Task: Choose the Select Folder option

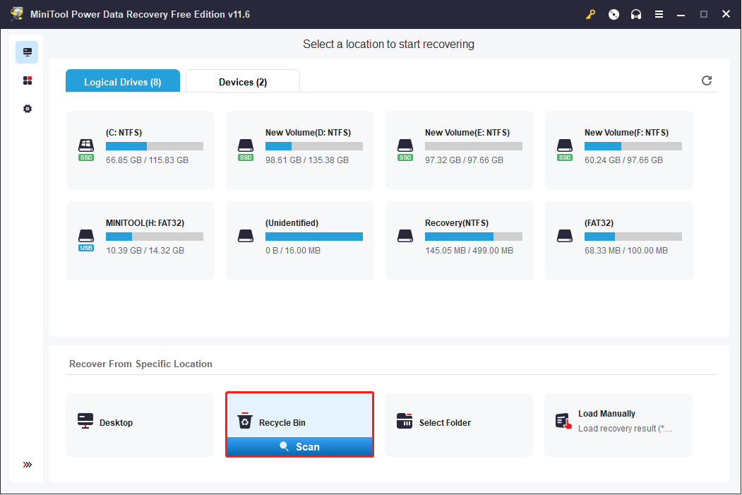Action: (459, 425)
